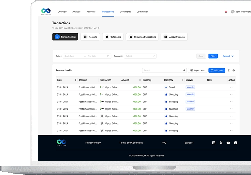Image resolution: width=251 pixels, height=175 pixels.
Task: Open Recurring transactions
Action: click(142, 37)
